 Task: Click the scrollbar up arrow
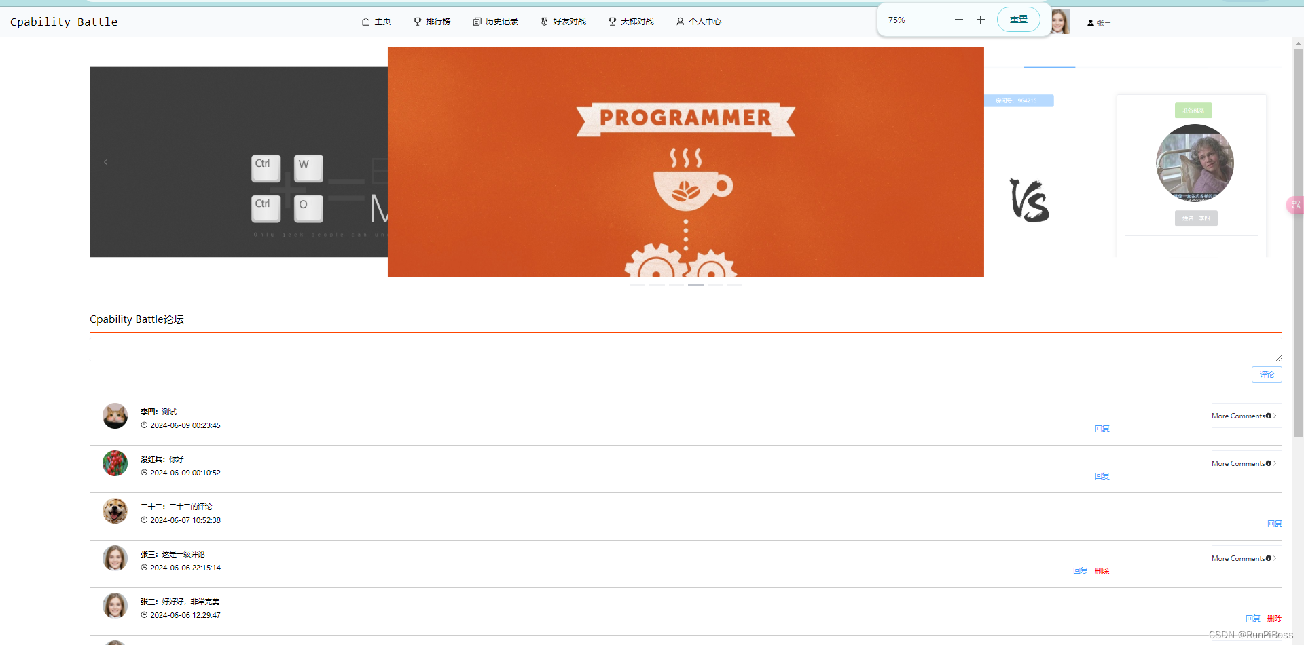(x=1298, y=43)
